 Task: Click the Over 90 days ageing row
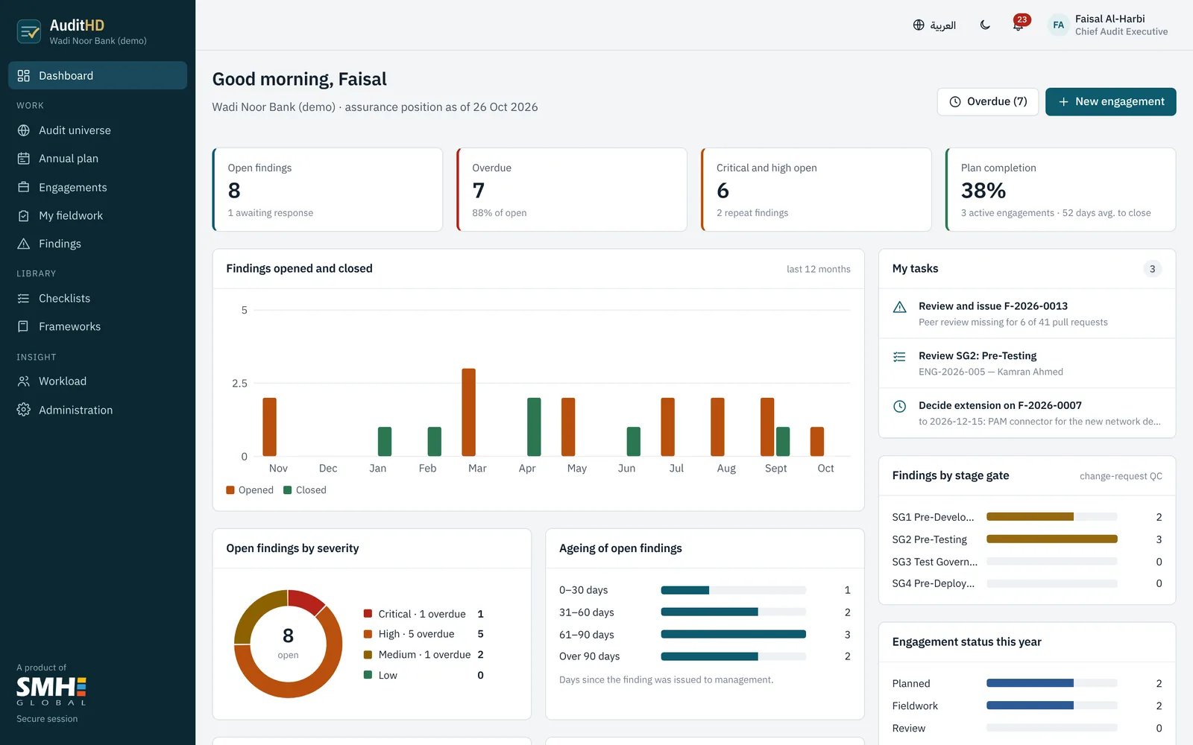pos(705,656)
